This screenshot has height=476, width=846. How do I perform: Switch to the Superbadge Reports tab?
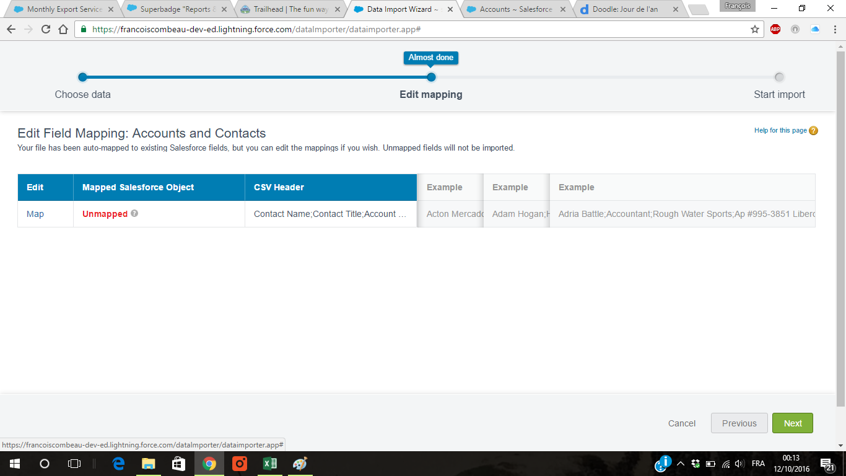click(x=176, y=9)
